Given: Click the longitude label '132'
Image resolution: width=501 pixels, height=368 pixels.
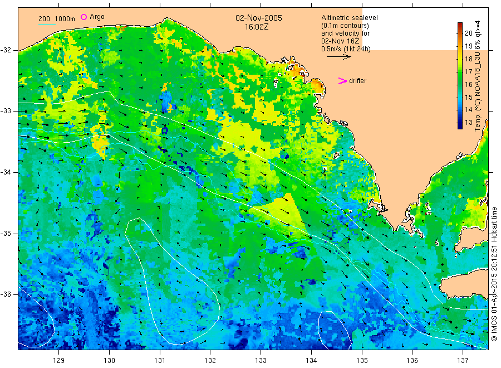Looking at the screenshot, I should click(210, 361).
